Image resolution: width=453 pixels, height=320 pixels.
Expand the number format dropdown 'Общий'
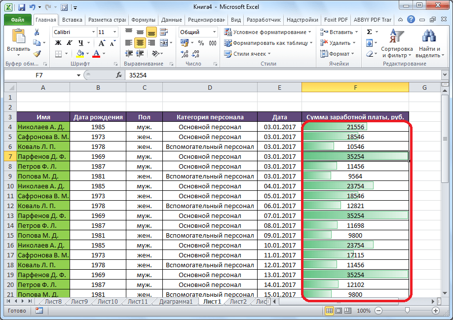[213, 32]
